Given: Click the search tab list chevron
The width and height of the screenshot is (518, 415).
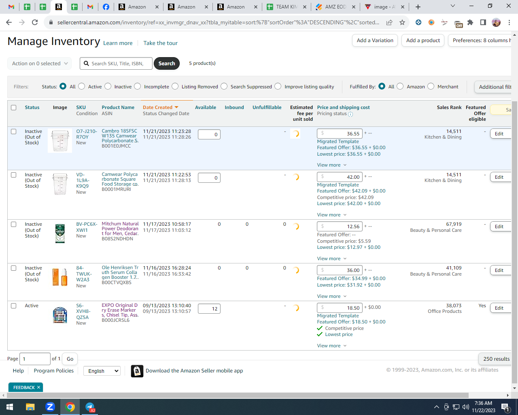Looking at the screenshot, I should 453,6.
